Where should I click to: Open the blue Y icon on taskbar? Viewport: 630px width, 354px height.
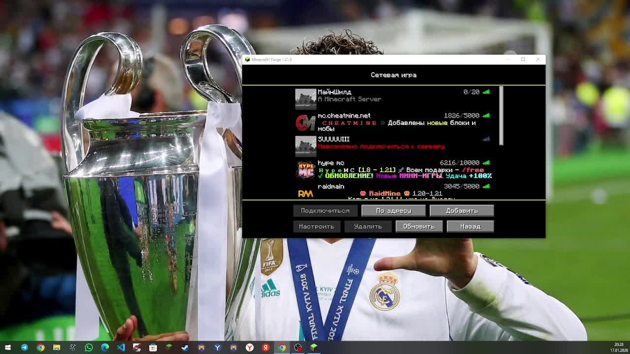coord(218,348)
